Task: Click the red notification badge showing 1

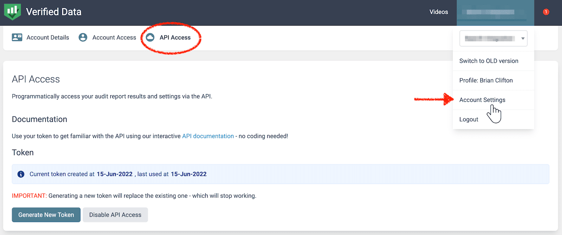Action: click(x=546, y=12)
